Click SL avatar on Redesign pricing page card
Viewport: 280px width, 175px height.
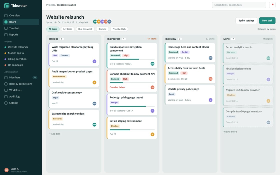point(152,111)
